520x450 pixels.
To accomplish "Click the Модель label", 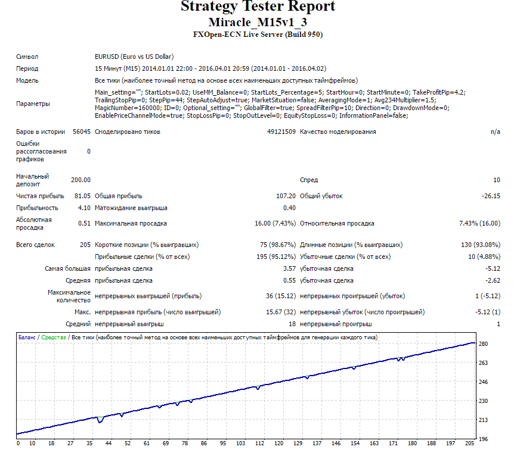I will coord(27,80).
